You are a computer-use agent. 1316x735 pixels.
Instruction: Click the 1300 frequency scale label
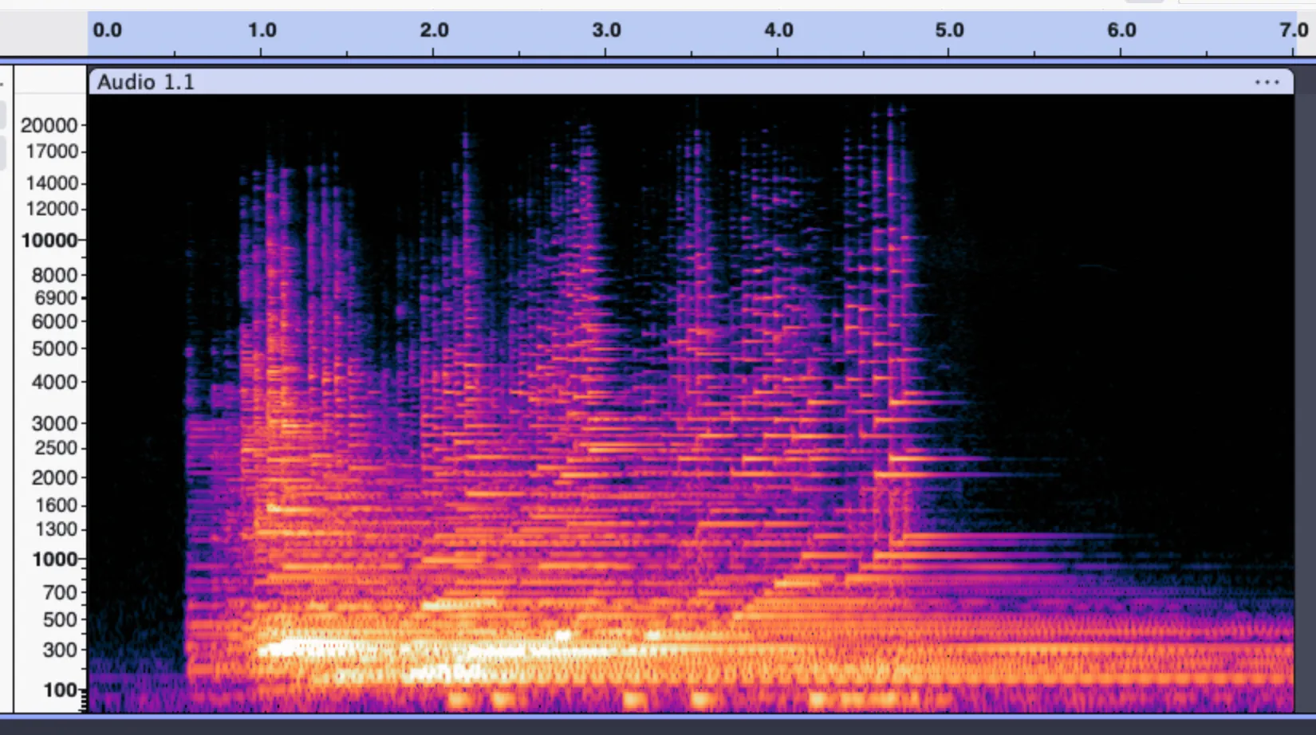[56, 529]
